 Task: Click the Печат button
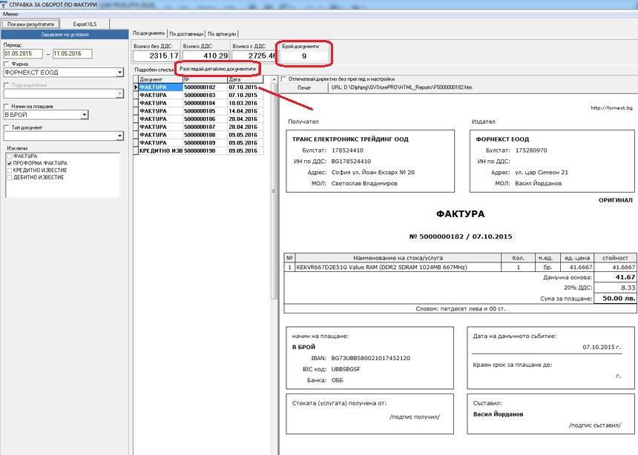click(304, 87)
